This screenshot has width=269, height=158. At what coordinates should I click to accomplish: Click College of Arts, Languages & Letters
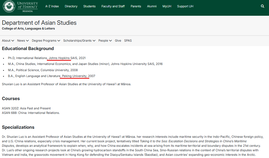pyautogui.click(x=28, y=28)
